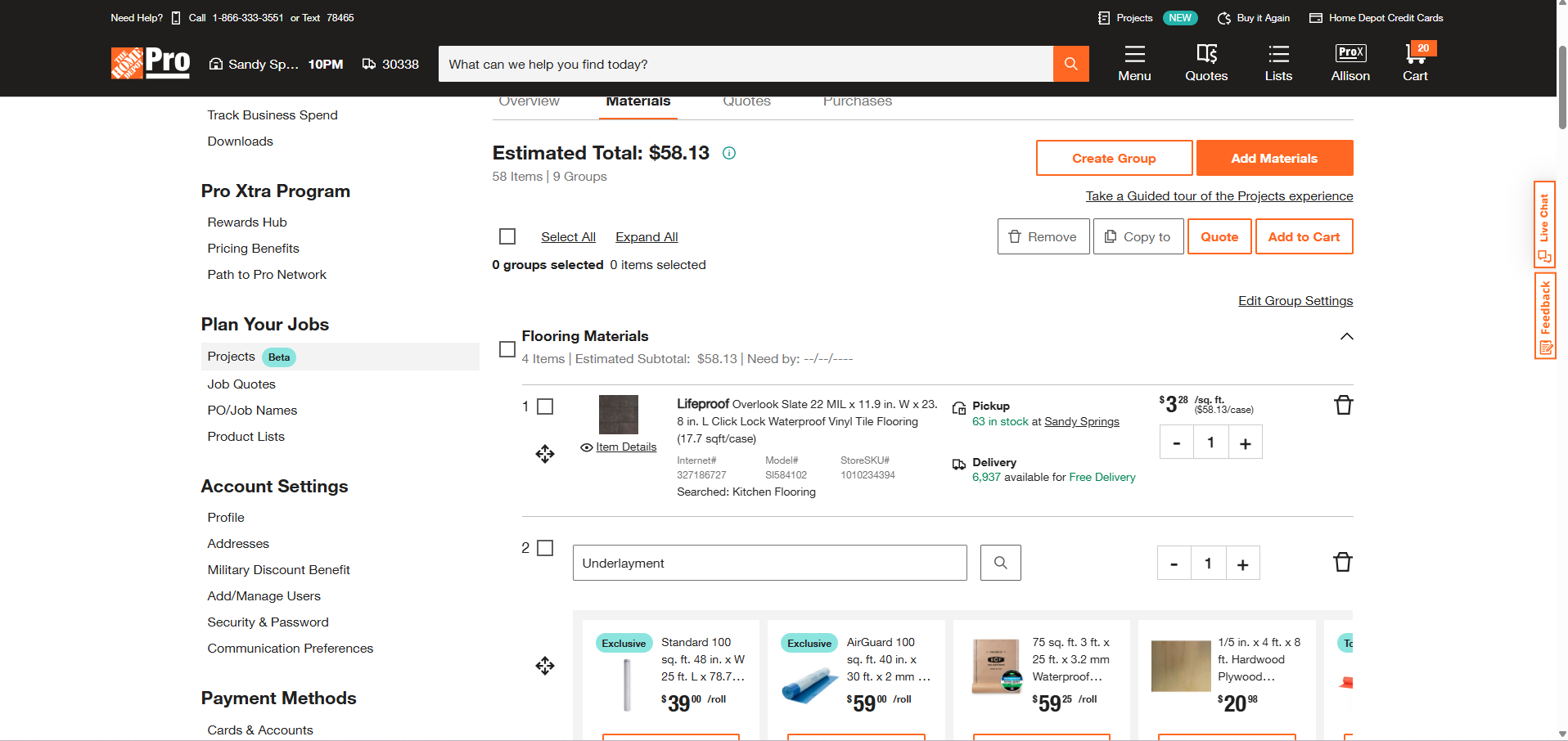This screenshot has width=1568, height=741.
Task: Open Job Quotes in the sidebar
Action: pyautogui.click(x=241, y=384)
